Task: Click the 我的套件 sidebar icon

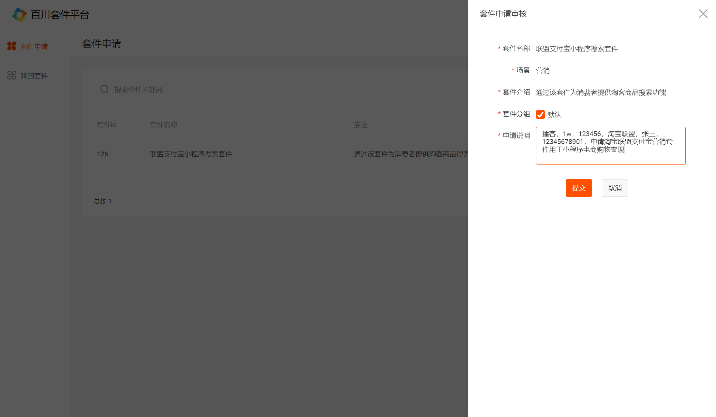Action: coord(12,76)
